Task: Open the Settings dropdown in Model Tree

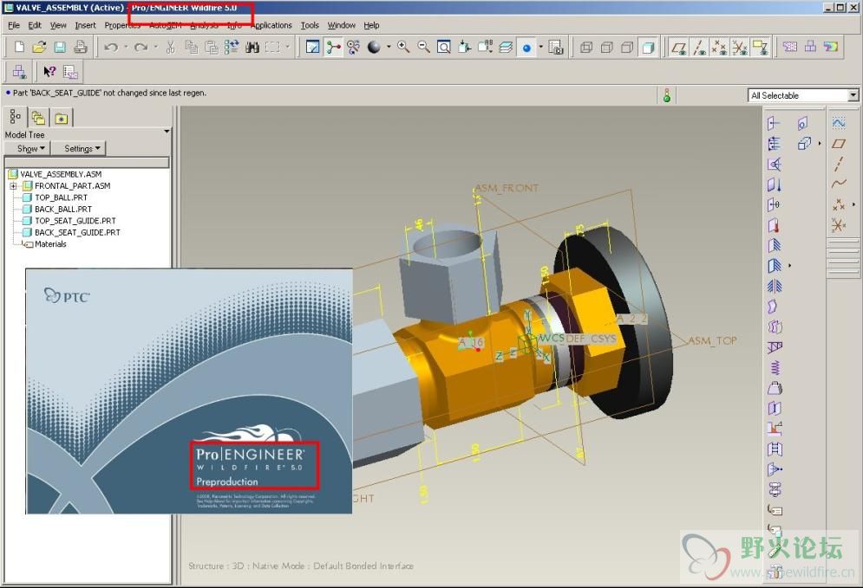Action: pyautogui.click(x=82, y=148)
